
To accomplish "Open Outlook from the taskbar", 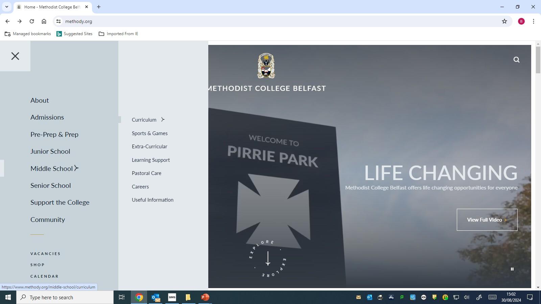I will (156, 298).
